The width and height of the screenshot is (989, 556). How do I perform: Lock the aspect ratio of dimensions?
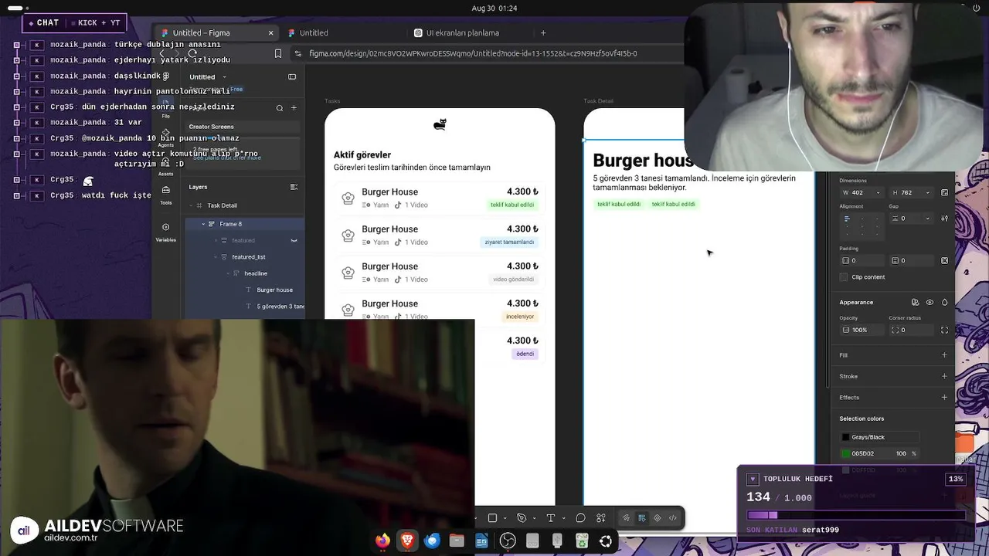click(944, 192)
